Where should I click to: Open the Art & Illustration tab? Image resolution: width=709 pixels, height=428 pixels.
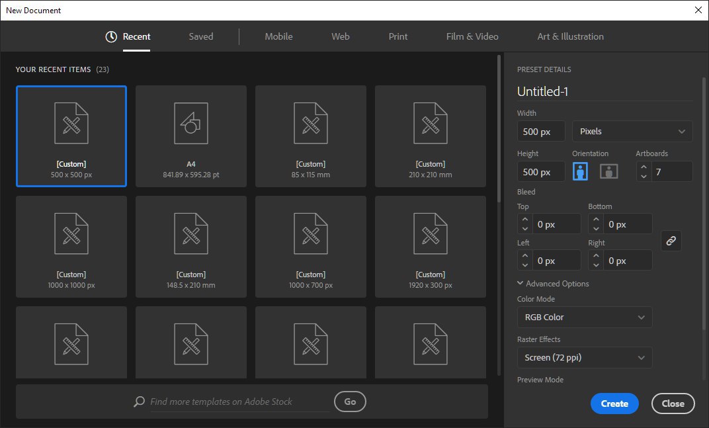[x=570, y=36]
